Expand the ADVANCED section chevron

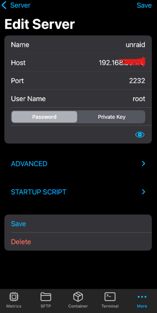[143, 164]
